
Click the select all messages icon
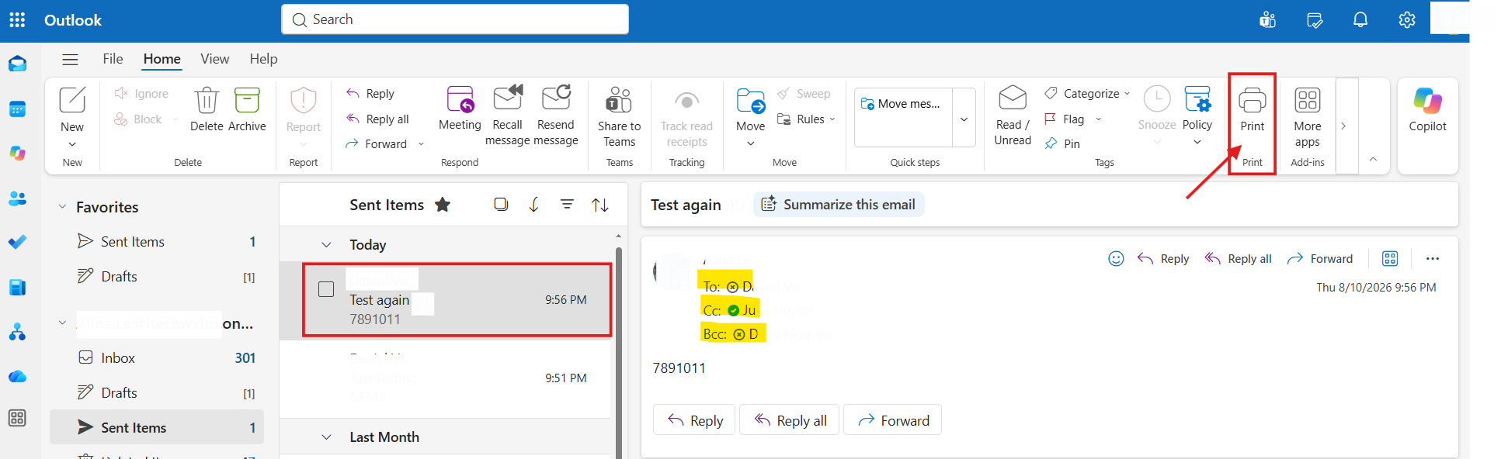click(x=501, y=205)
